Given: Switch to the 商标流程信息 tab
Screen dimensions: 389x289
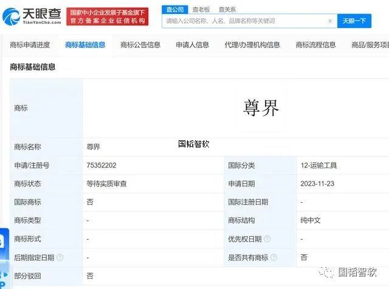Looking at the screenshot, I should (315, 45).
